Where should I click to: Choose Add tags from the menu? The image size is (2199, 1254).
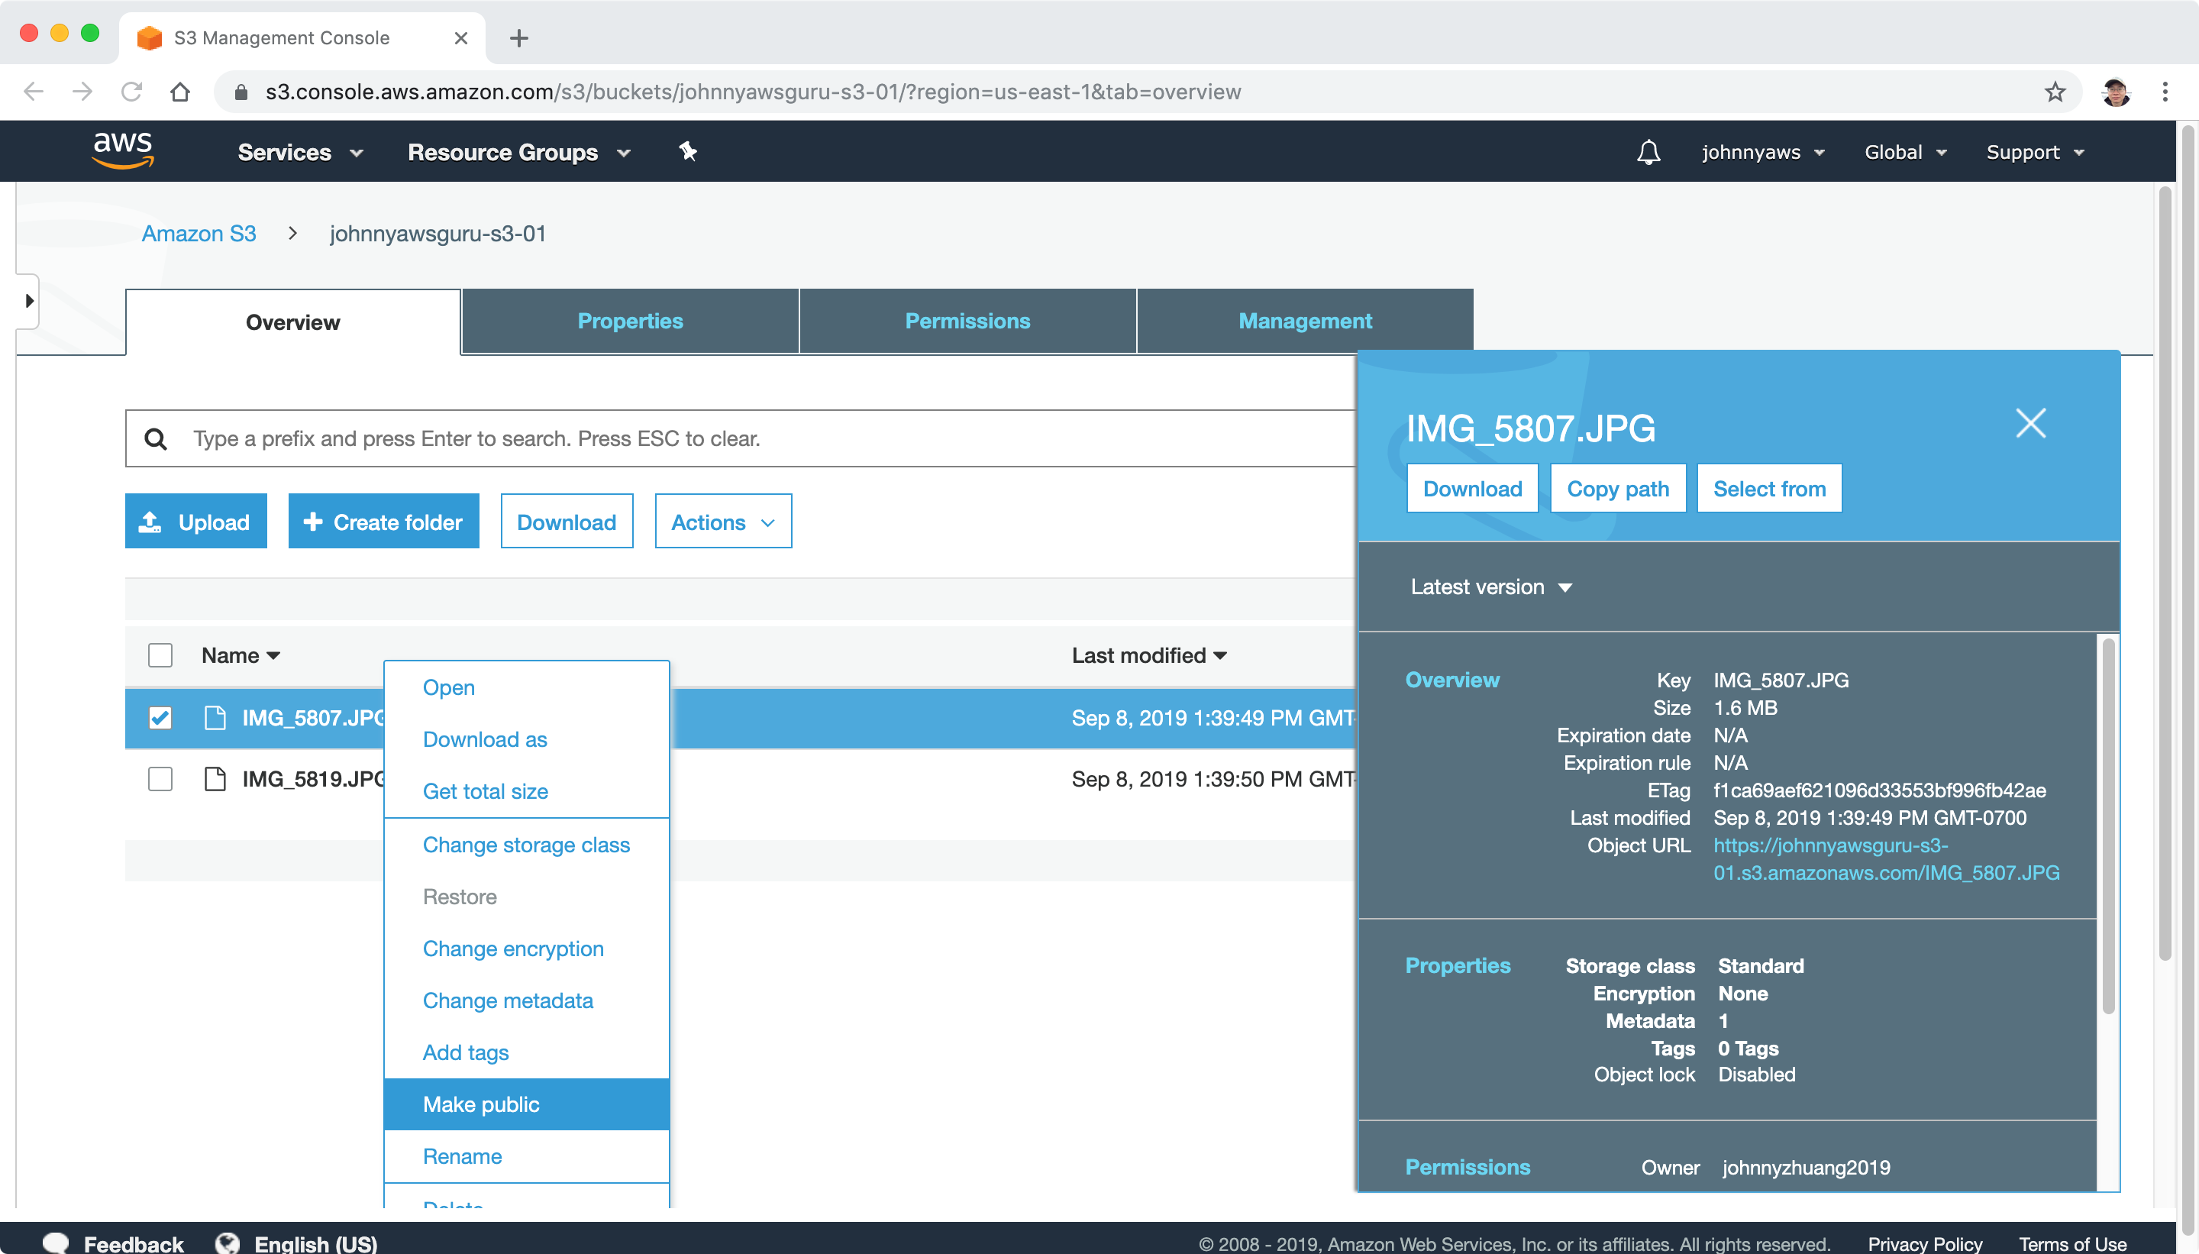coord(527,1052)
